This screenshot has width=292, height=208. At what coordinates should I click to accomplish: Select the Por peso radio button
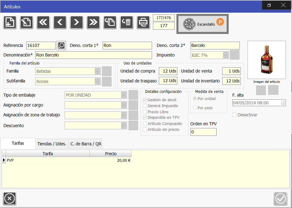(195, 108)
